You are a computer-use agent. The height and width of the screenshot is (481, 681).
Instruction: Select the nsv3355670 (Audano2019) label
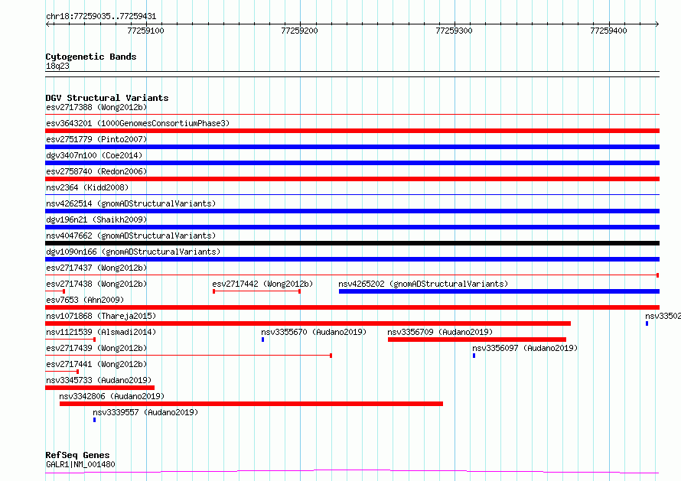point(314,332)
